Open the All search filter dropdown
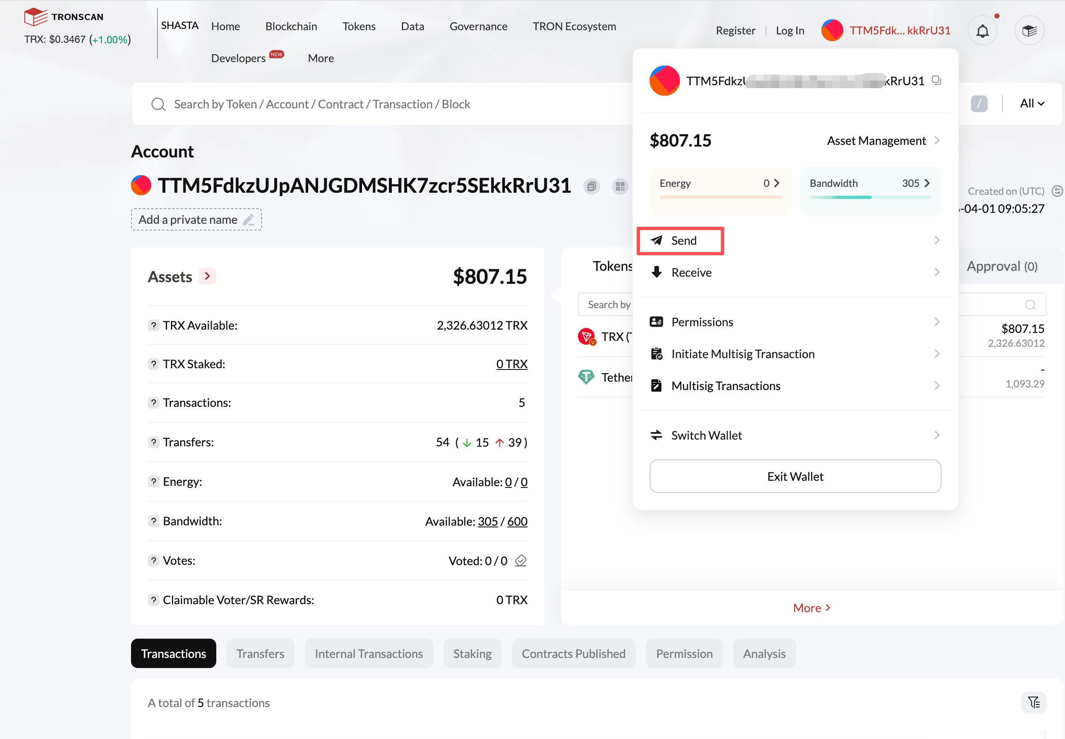Viewport: 1065px width, 739px height. click(x=1032, y=104)
